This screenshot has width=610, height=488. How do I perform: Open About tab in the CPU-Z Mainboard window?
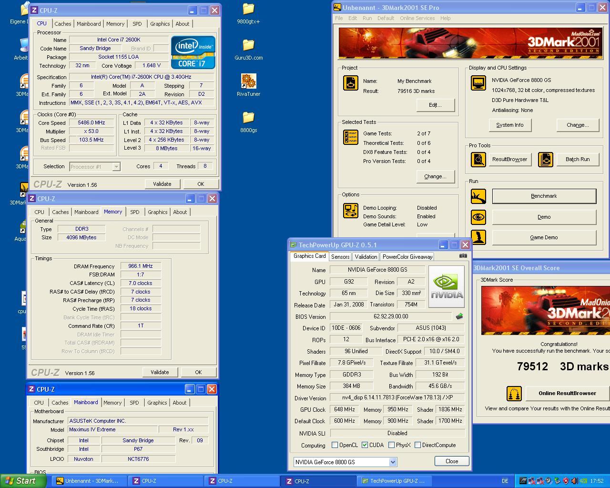179,403
